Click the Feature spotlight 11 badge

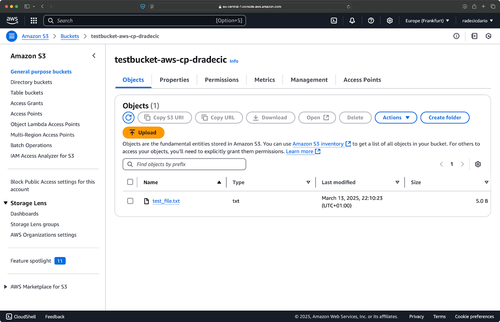[60, 261]
